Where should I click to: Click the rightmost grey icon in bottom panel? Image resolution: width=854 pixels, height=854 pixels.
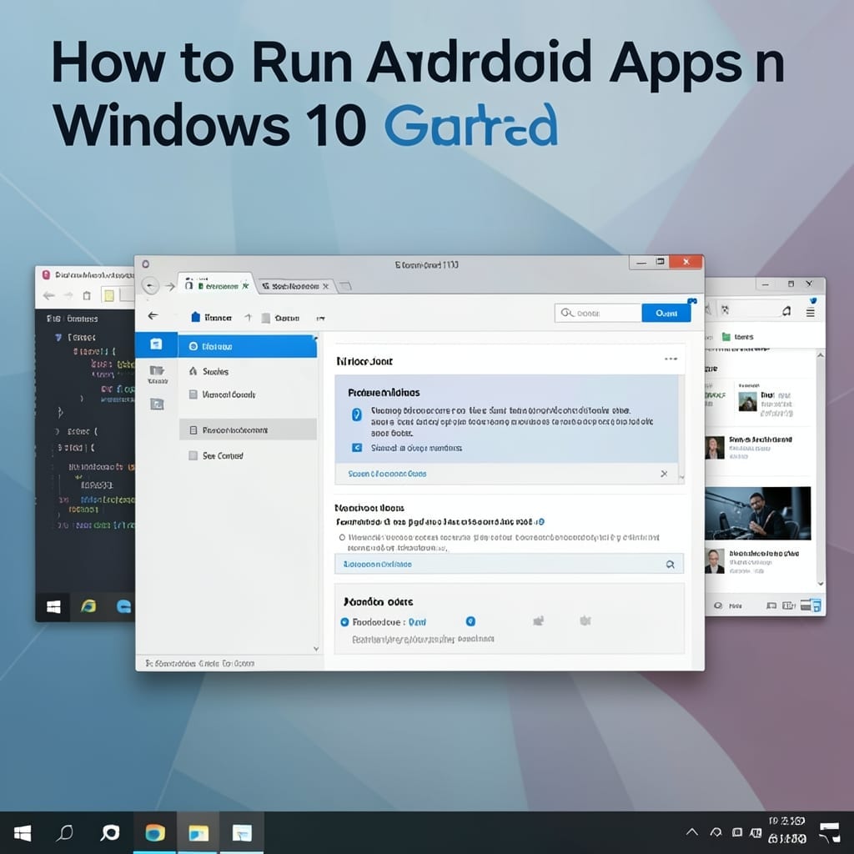[x=585, y=620]
